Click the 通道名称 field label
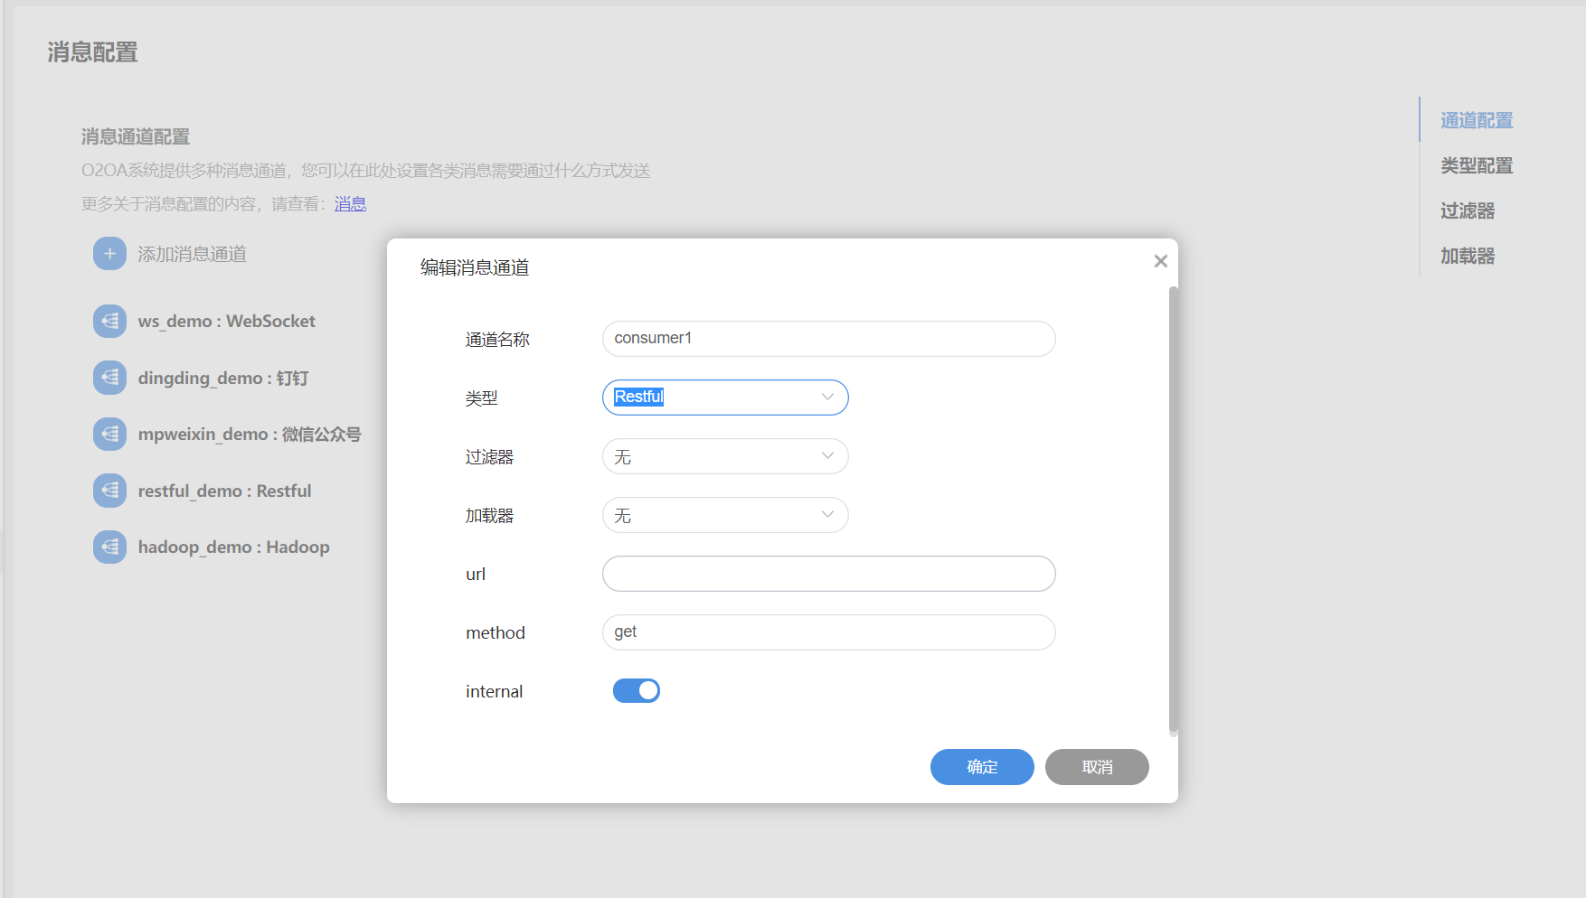 pyautogui.click(x=497, y=340)
